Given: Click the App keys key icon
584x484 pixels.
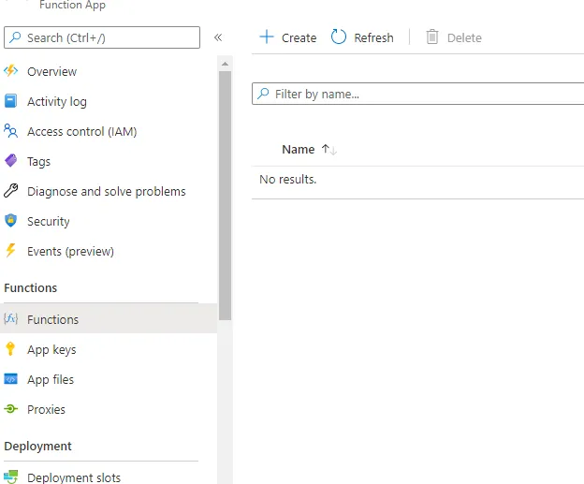Looking at the screenshot, I should 11,349.
